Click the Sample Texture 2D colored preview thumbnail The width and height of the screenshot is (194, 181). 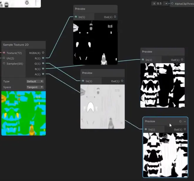[x=24, y=113]
